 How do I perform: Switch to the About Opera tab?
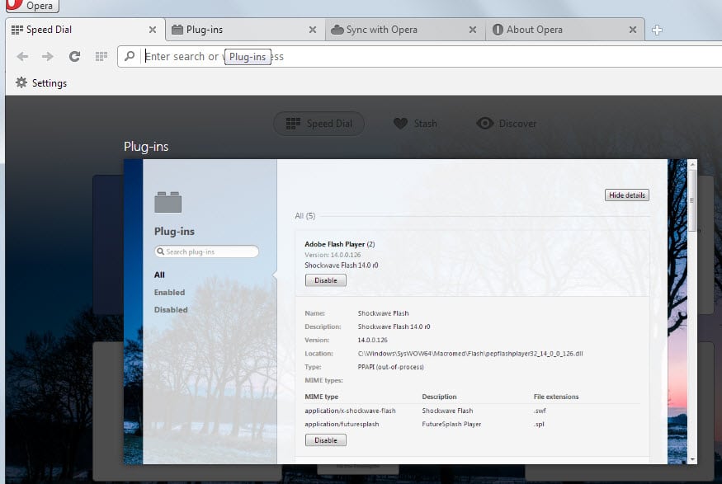coord(565,30)
